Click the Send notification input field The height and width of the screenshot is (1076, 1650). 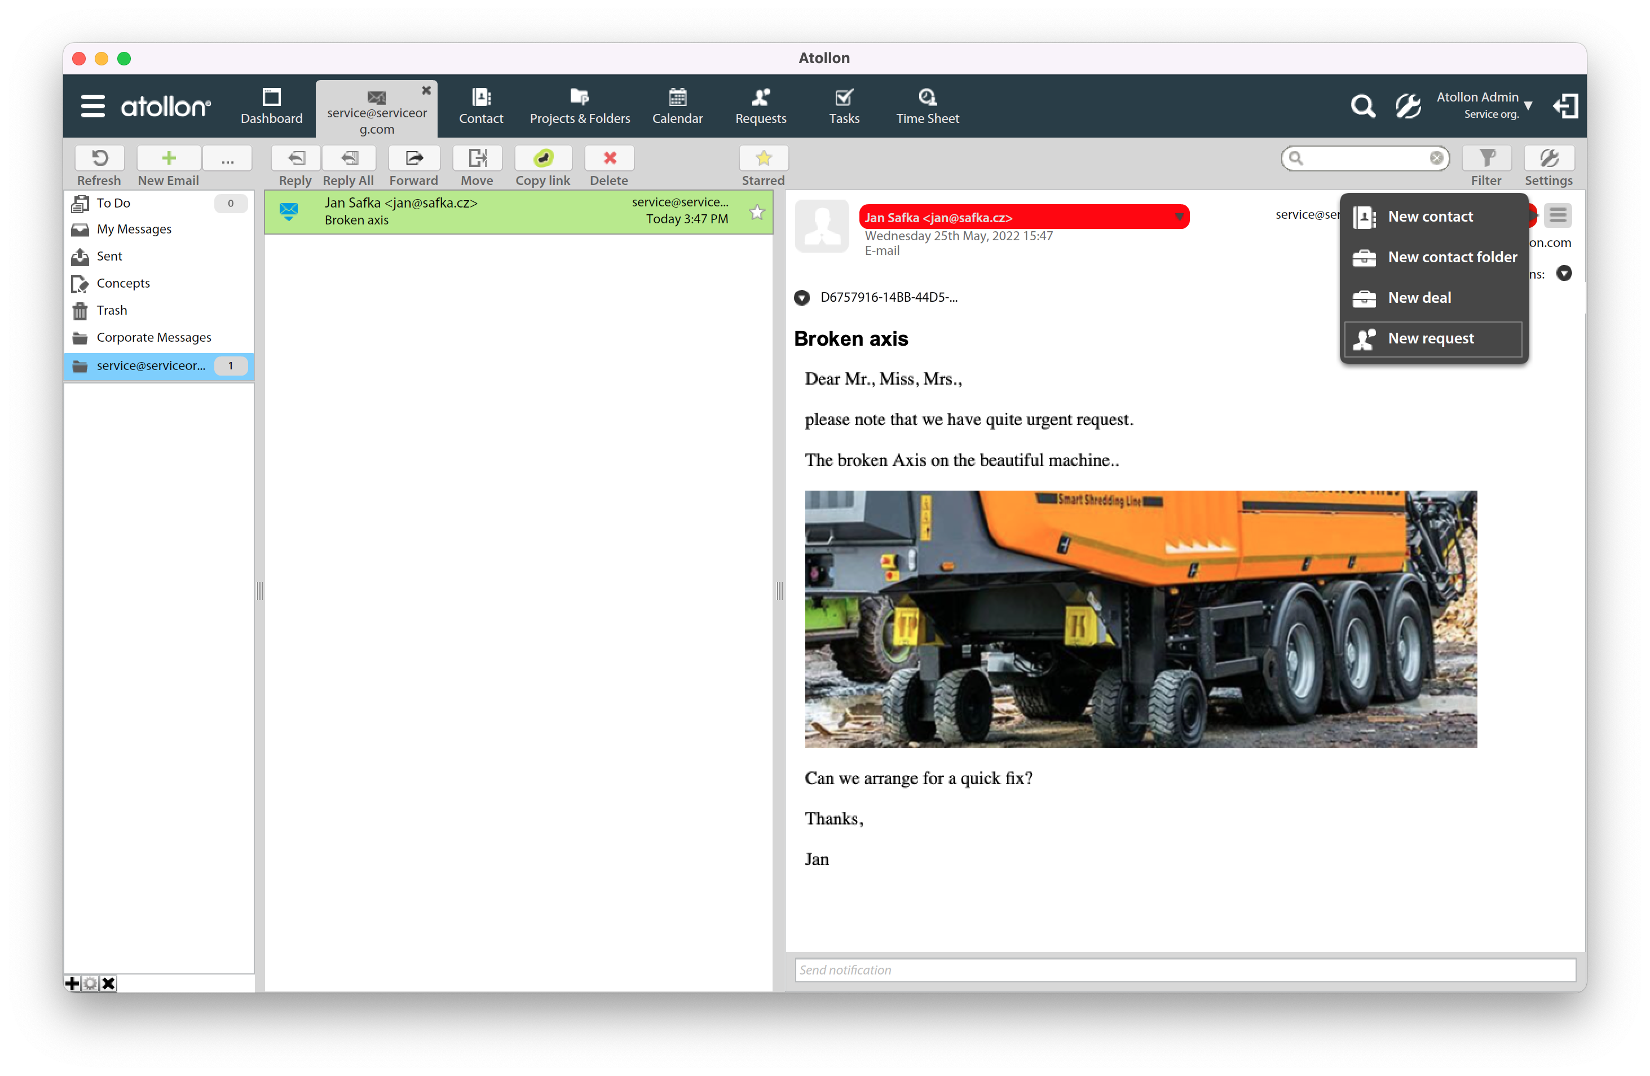1179,970
